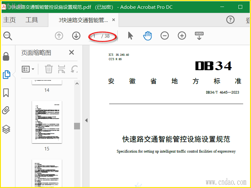The image size is (251, 188).
Task: Zoom out with the minus icon
Action: tap(164, 36)
